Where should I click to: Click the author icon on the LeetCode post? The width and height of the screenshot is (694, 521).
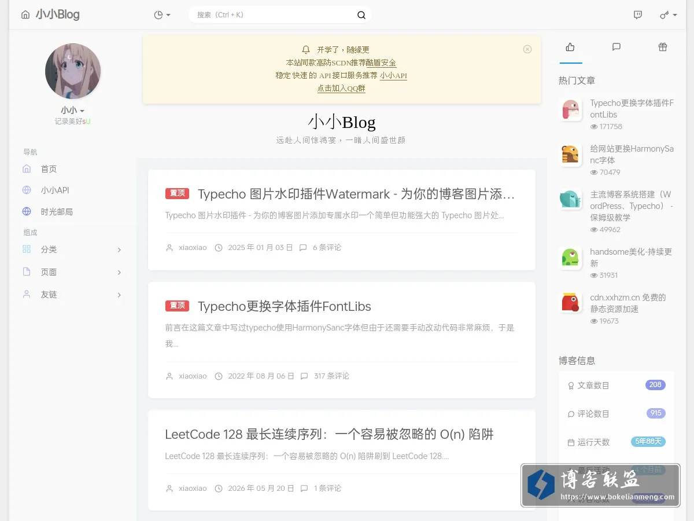(169, 489)
